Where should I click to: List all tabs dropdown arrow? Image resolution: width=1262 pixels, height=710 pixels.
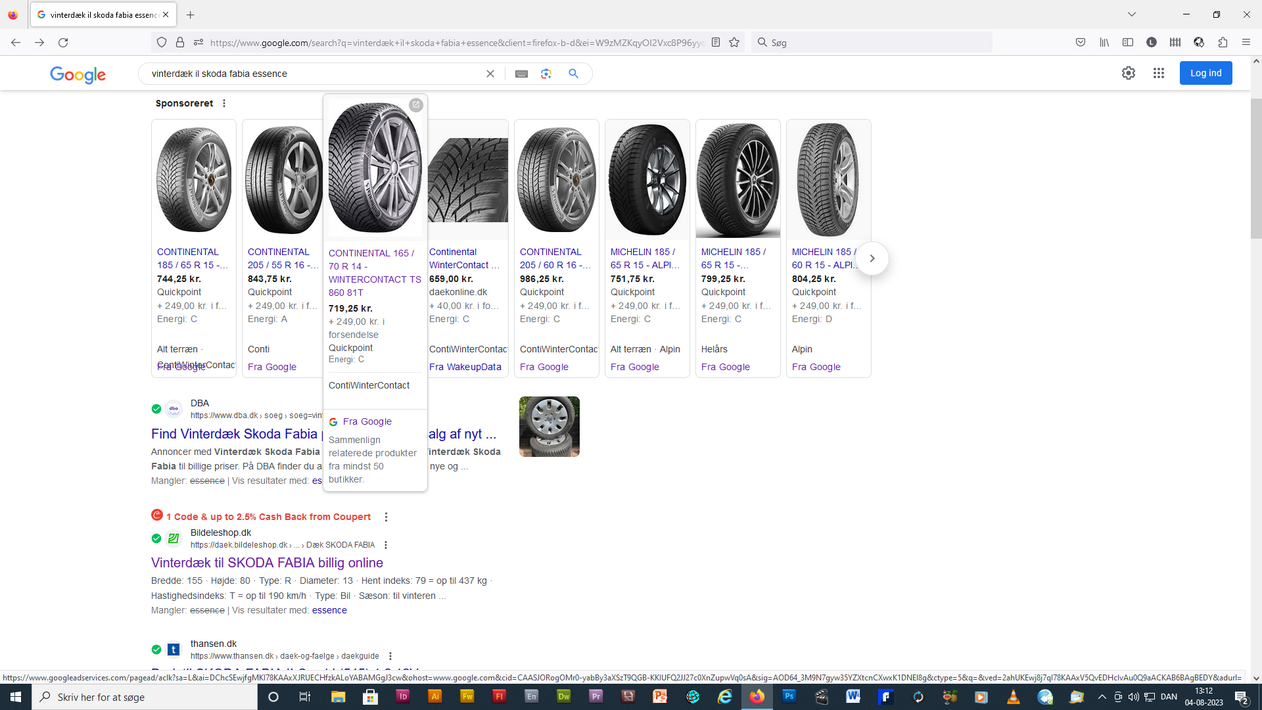pyautogui.click(x=1132, y=14)
